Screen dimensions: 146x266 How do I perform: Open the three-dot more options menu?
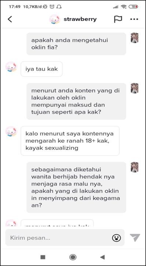pos(134,19)
